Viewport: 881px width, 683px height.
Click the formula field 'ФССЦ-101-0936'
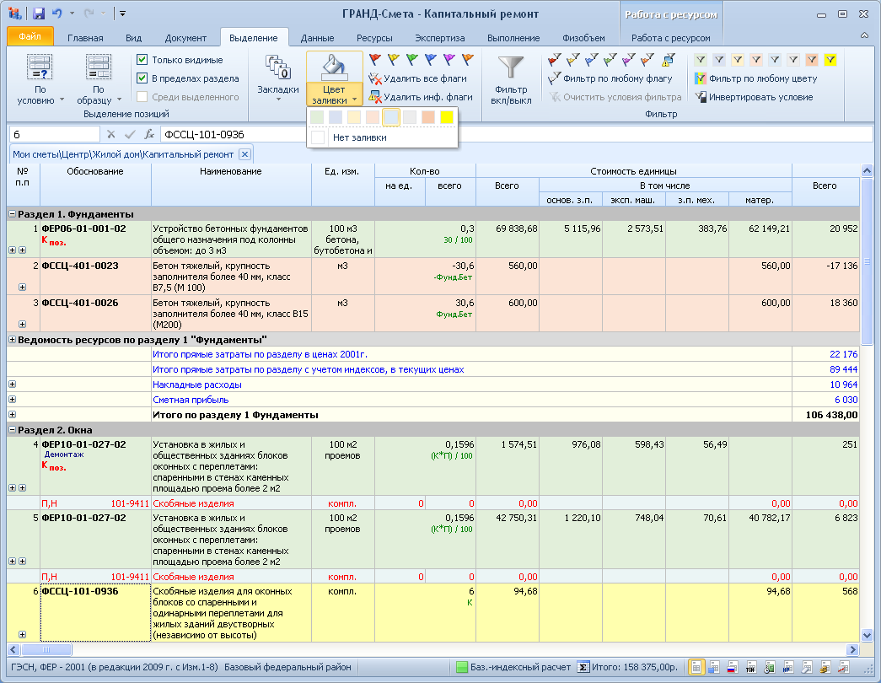coord(516,134)
